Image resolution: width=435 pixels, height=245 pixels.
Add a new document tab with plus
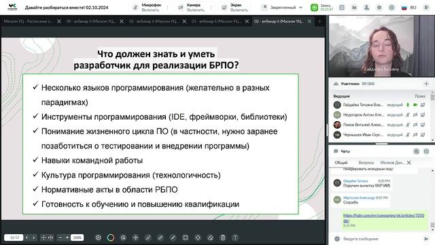(319, 21)
